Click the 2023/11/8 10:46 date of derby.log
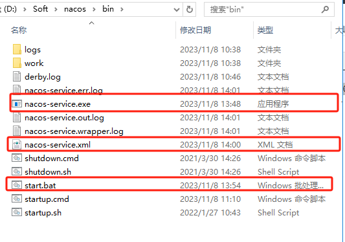Viewport: 345px width, 242px height. tap(210, 77)
